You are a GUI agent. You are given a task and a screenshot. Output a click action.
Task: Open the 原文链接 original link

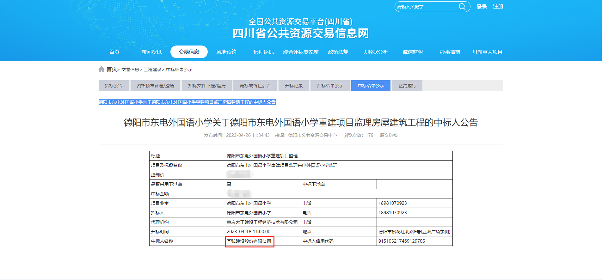[389, 135]
